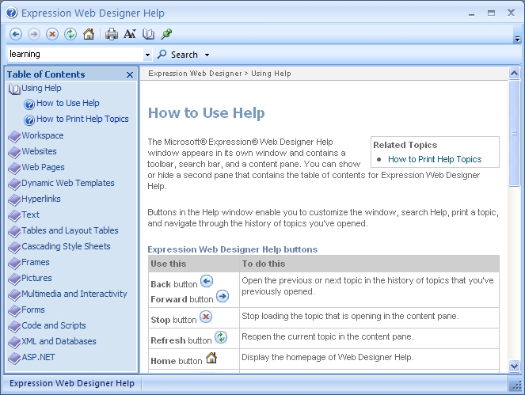The height and width of the screenshot is (395, 525).
Task: Click the 'How to Use Help' page heading
Action: (x=206, y=113)
